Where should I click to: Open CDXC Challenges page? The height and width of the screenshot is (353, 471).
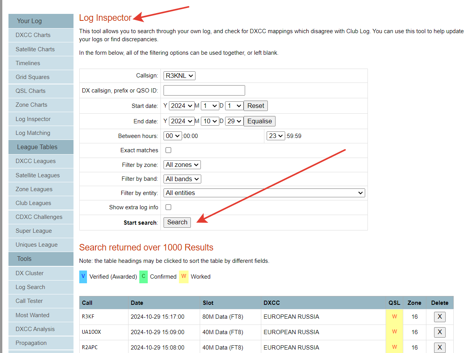pyautogui.click(x=41, y=217)
